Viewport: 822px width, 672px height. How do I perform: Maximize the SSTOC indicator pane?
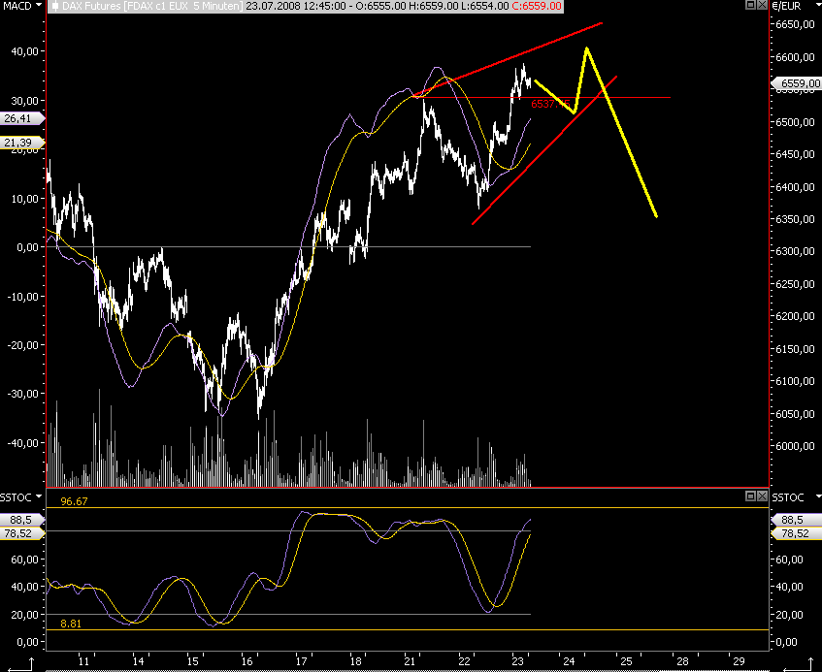pos(751,496)
